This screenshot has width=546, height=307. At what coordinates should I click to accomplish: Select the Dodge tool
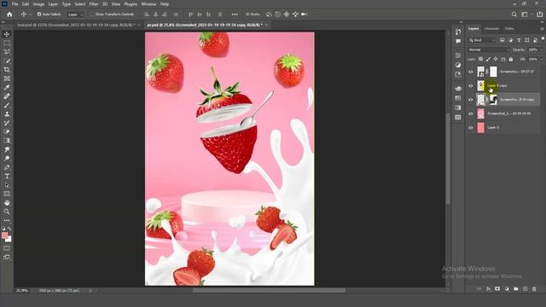point(7,159)
